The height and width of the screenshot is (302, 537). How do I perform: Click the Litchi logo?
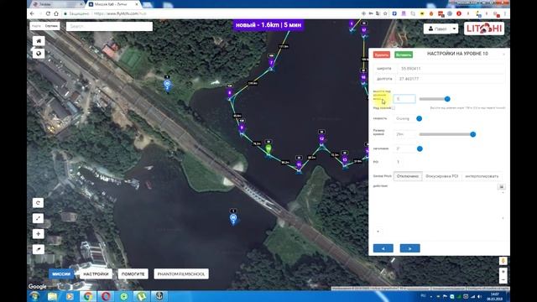coord(484,29)
